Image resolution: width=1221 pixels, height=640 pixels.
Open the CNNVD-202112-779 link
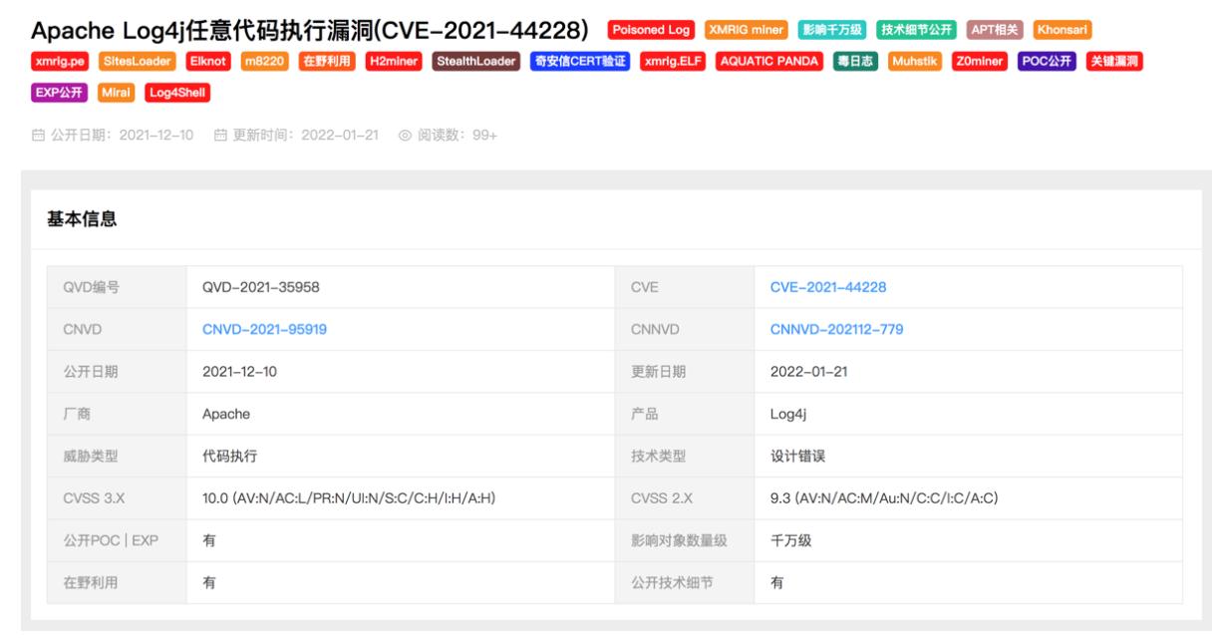(836, 329)
